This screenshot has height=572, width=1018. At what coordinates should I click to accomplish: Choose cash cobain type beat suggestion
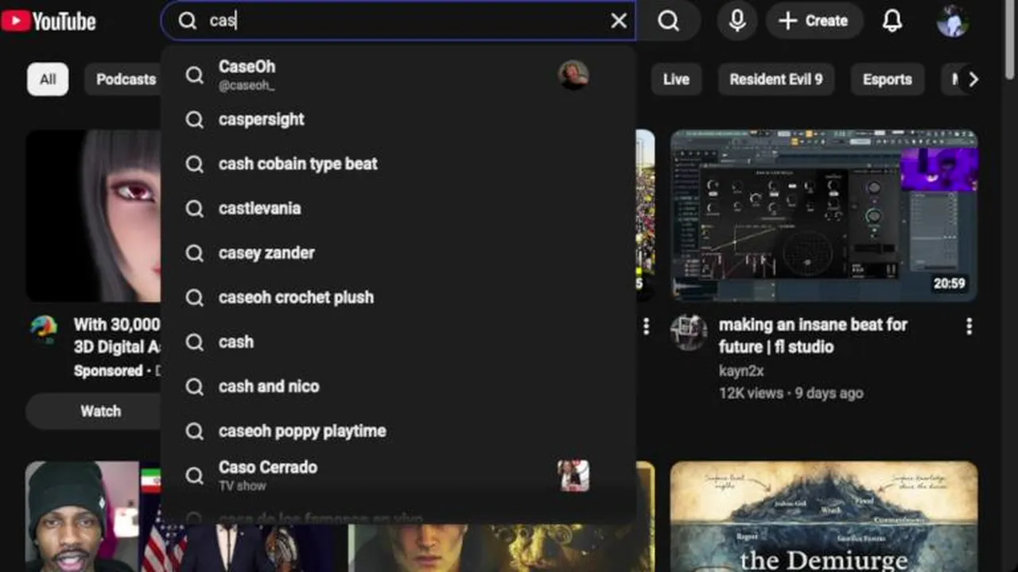point(398,164)
